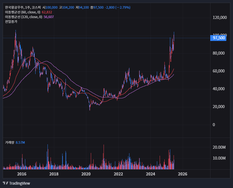
Task: Click the 2026 time axis label
Action: 183,174
